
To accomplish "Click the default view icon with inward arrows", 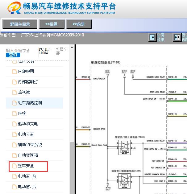I will pos(177,37).
